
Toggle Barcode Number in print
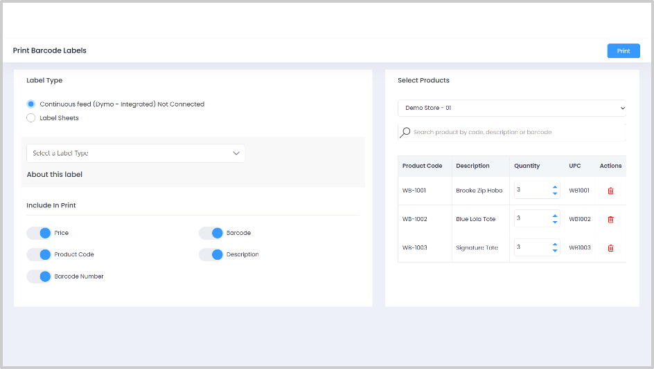(x=39, y=276)
